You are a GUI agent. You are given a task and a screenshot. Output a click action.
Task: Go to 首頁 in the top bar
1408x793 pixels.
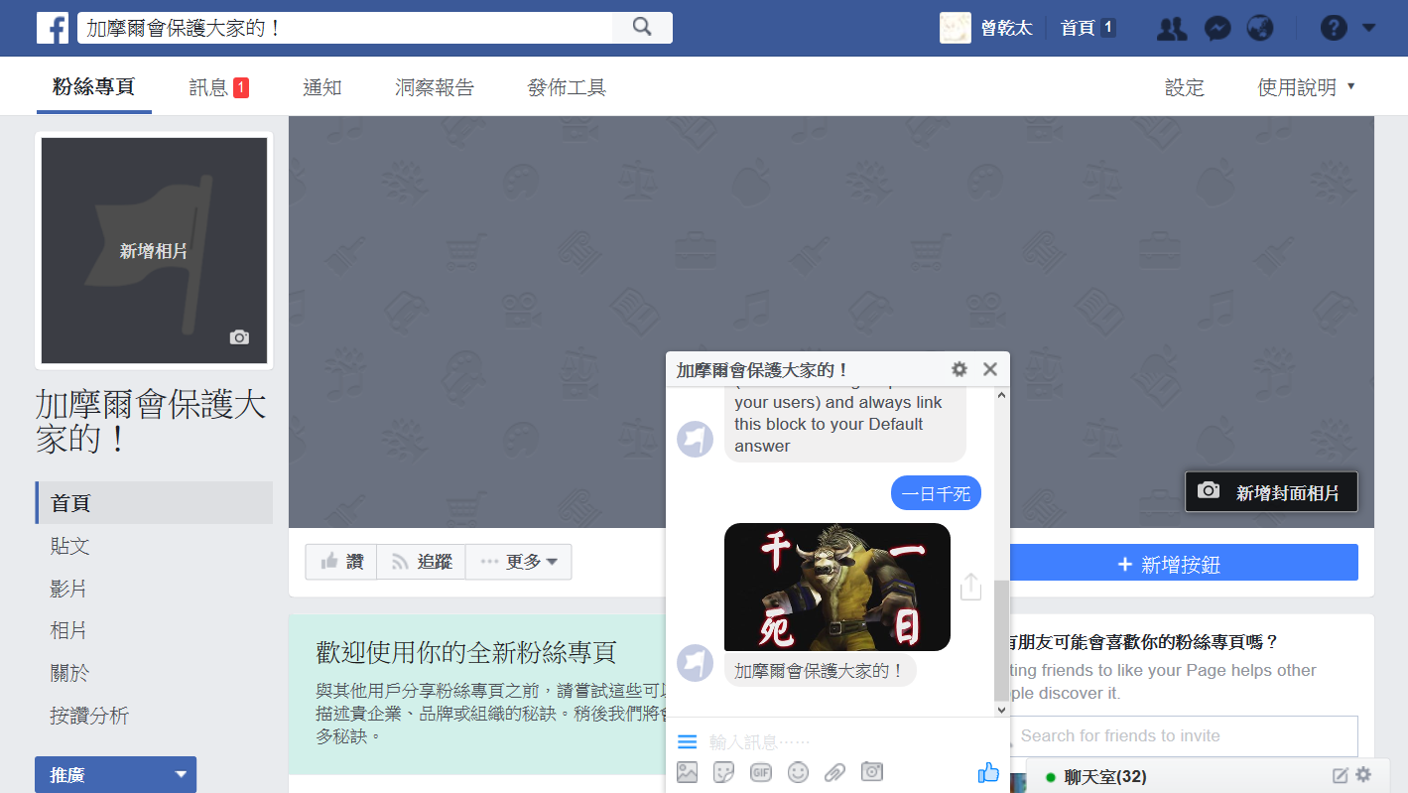click(1079, 28)
